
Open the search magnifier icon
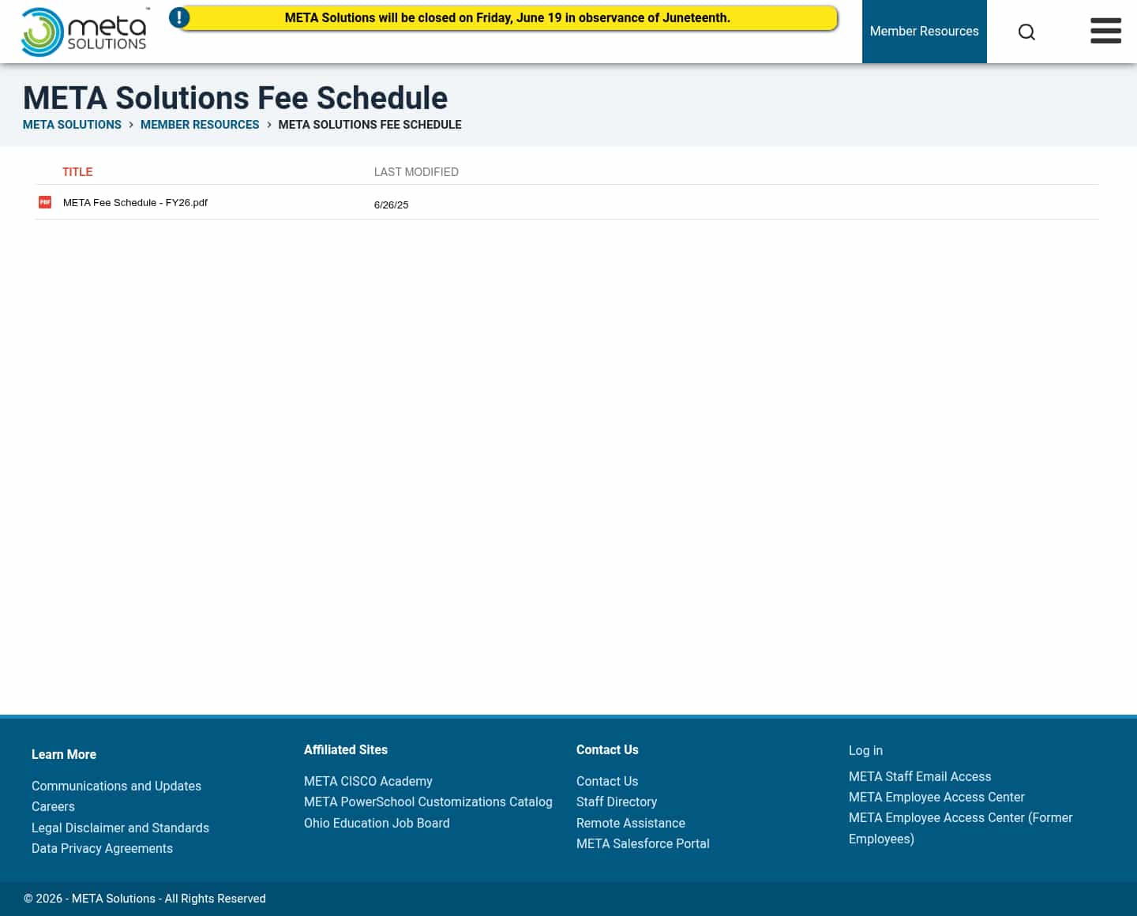(1026, 32)
